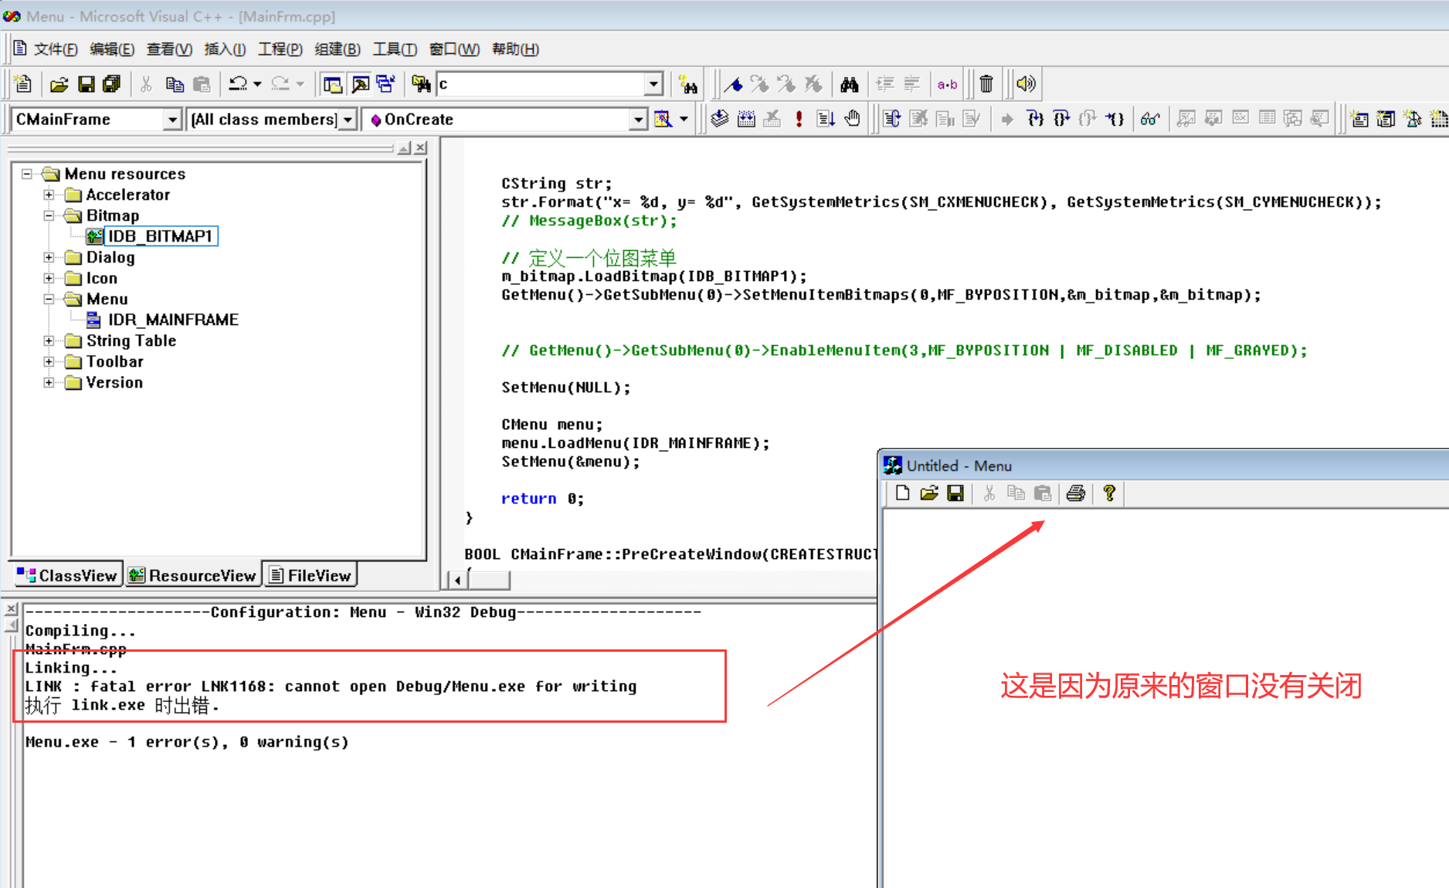Expand the Dialog folder
This screenshot has width=1449, height=888.
(49, 257)
